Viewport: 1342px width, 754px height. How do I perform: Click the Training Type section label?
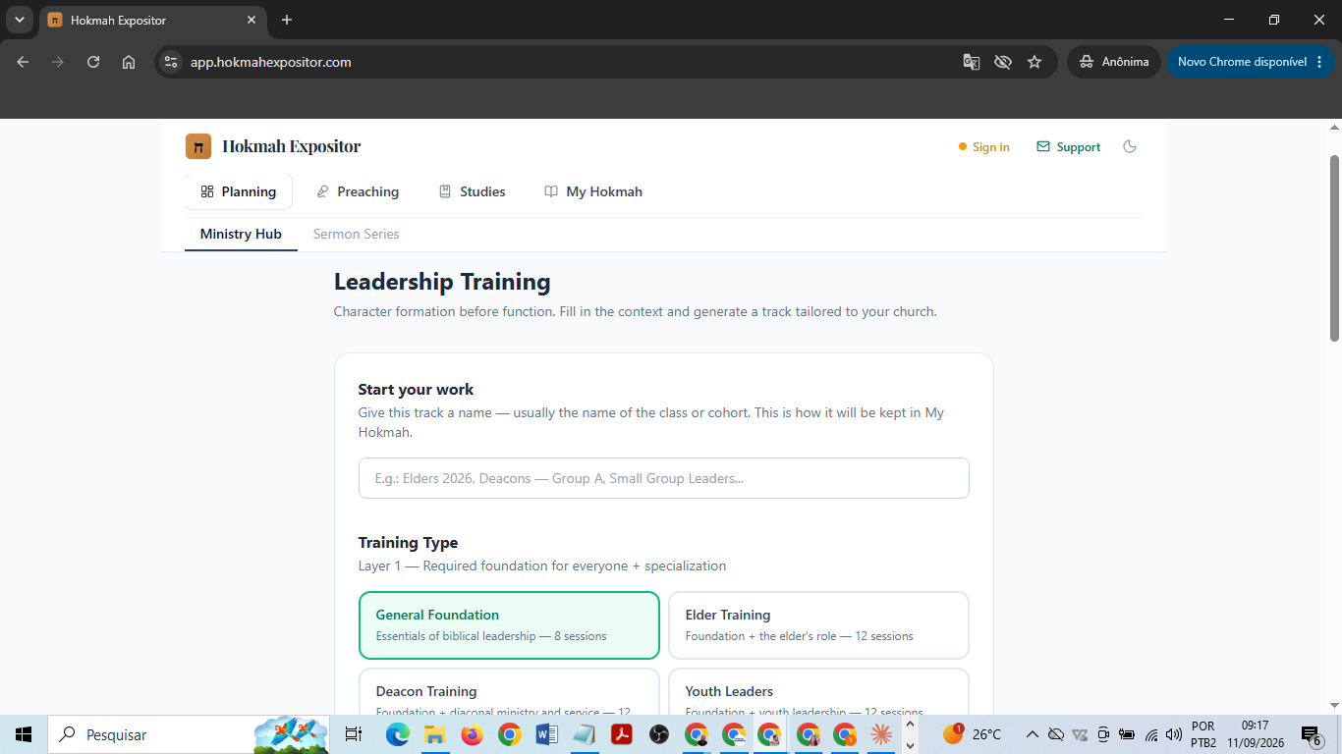pyautogui.click(x=408, y=543)
